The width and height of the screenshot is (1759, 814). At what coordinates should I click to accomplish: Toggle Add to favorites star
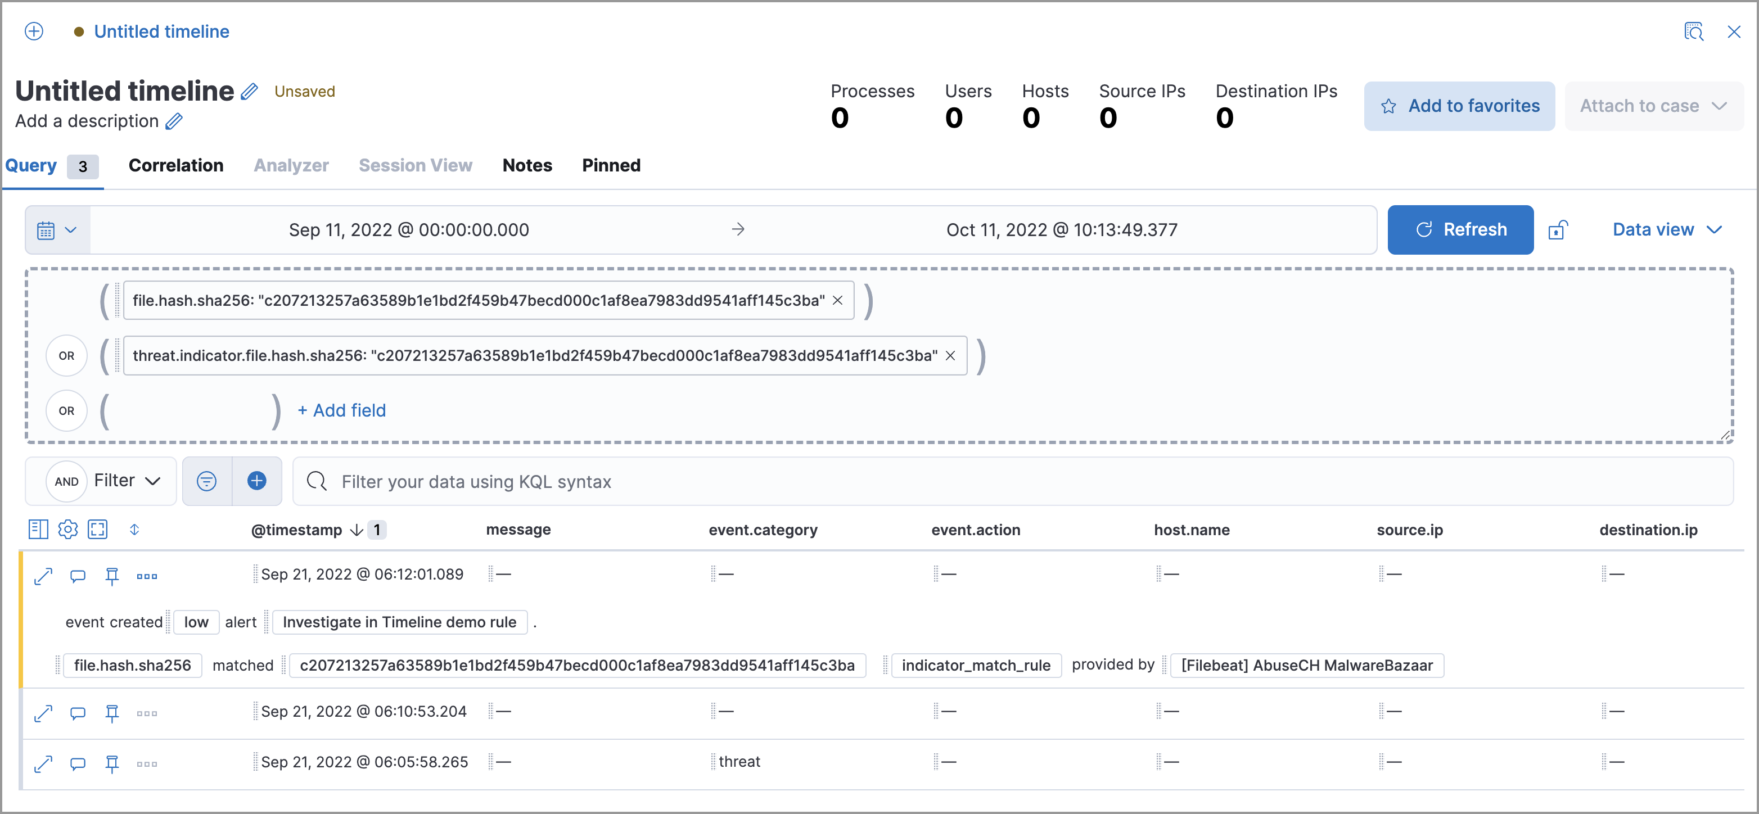coord(1459,106)
